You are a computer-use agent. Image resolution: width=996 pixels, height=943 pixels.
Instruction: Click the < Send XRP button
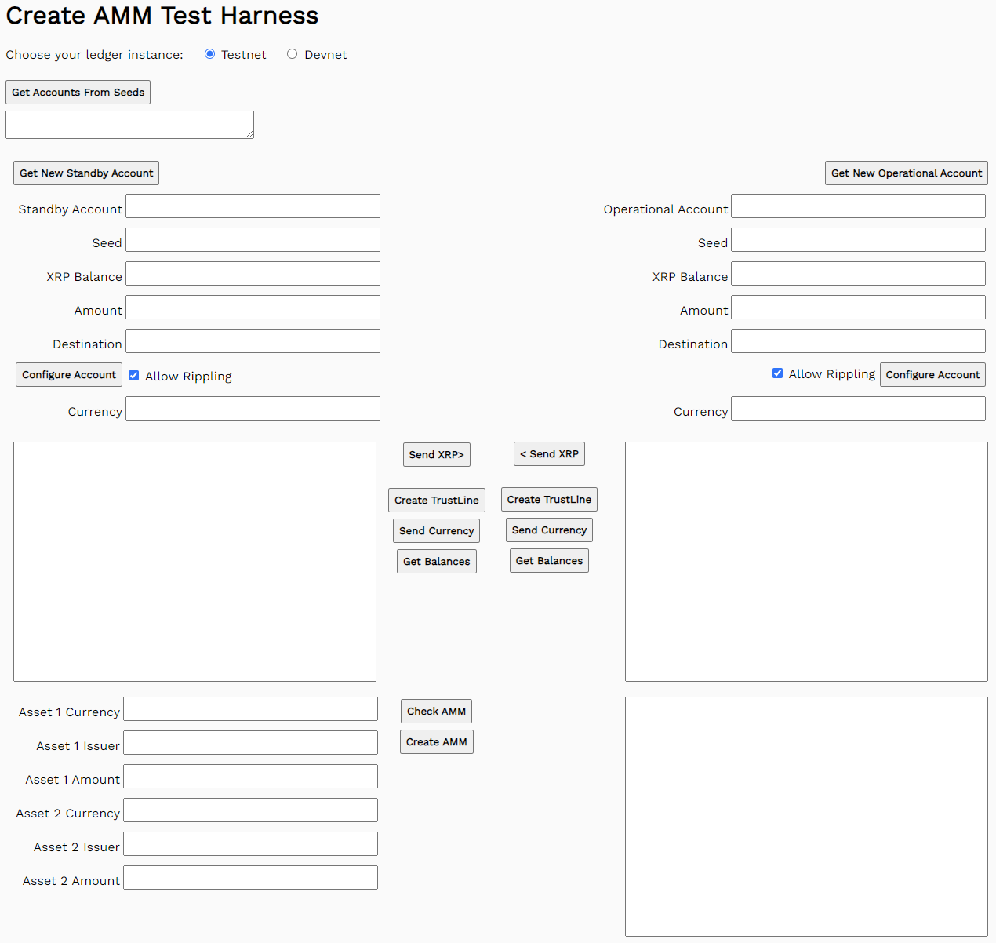click(549, 453)
